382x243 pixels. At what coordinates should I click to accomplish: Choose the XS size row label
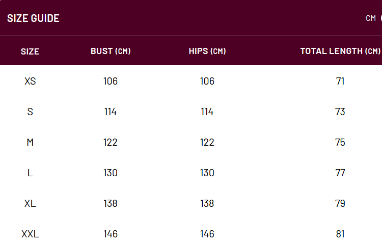coord(30,81)
